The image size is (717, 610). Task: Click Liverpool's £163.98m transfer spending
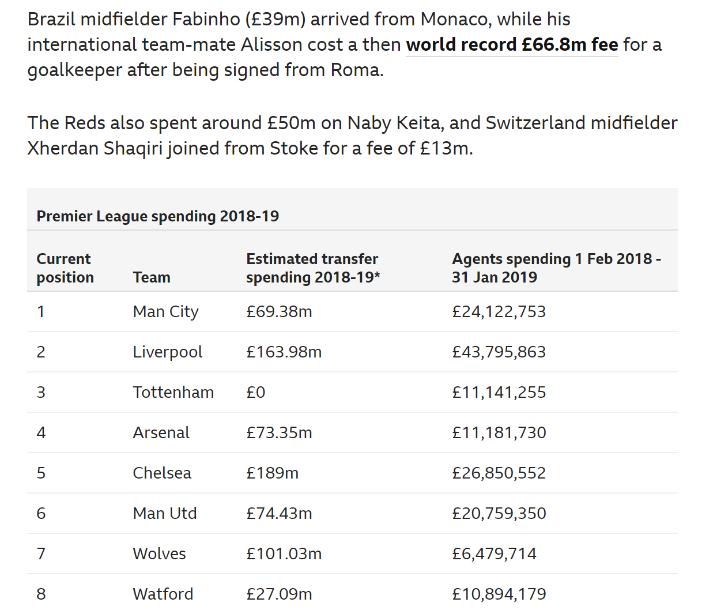coord(284,352)
